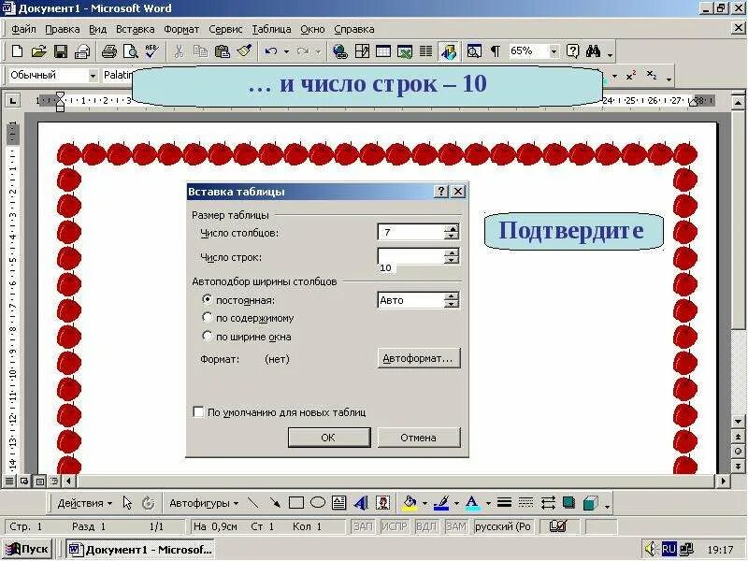
Task: Toggle the ИСПР status bar indicator
Action: tap(395, 526)
